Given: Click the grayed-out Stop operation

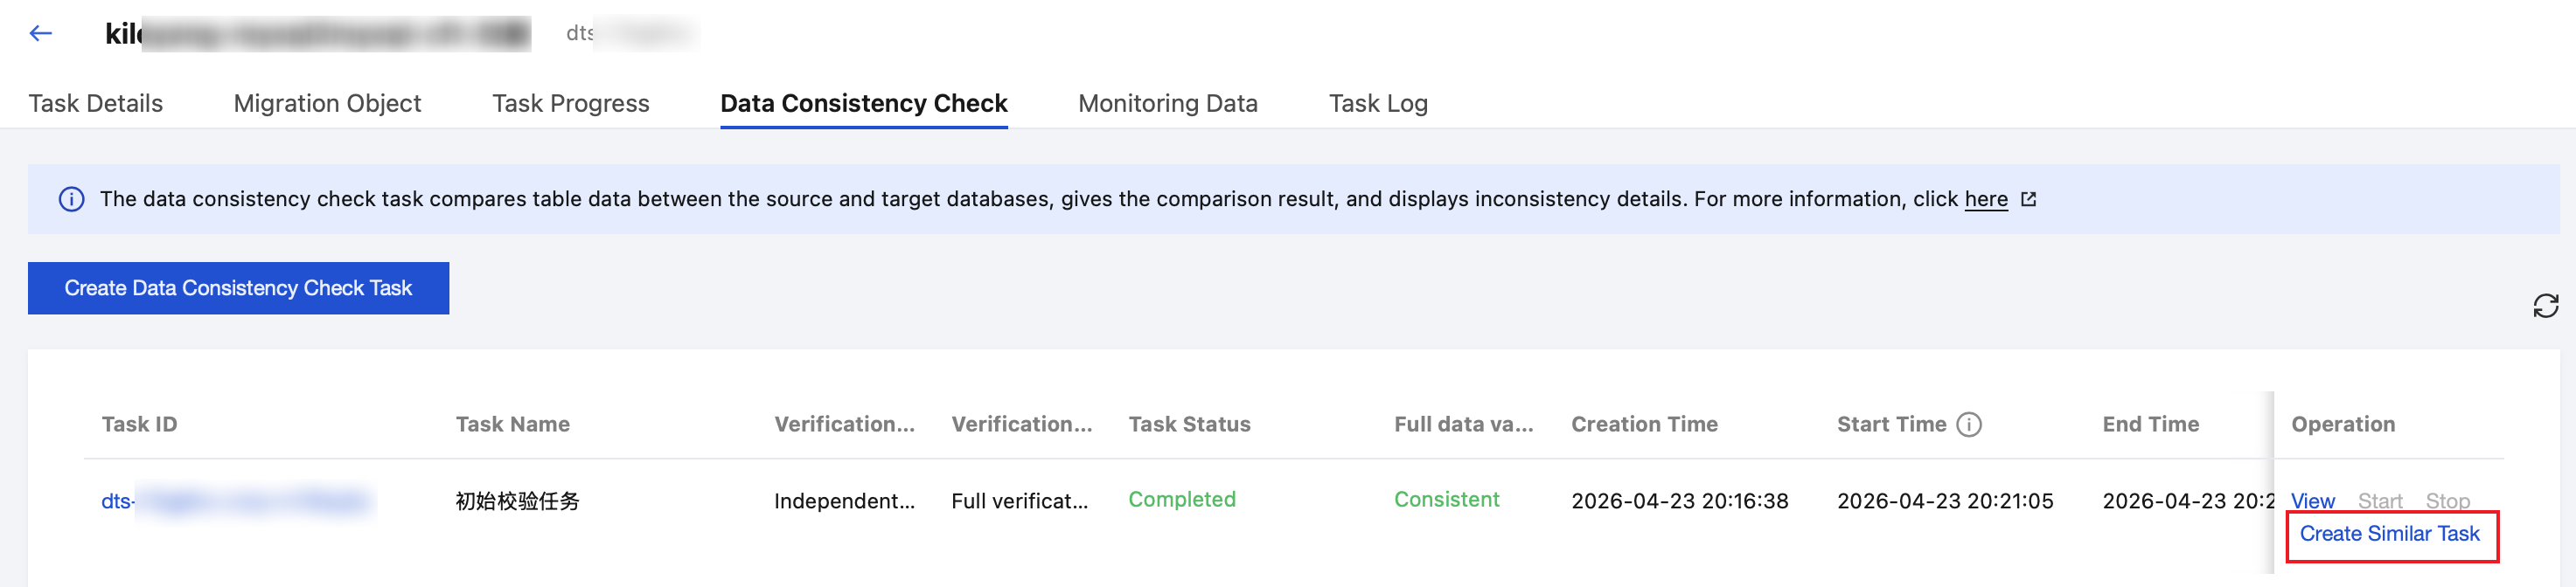Looking at the screenshot, I should pyautogui.click(x=2447, y=501).
